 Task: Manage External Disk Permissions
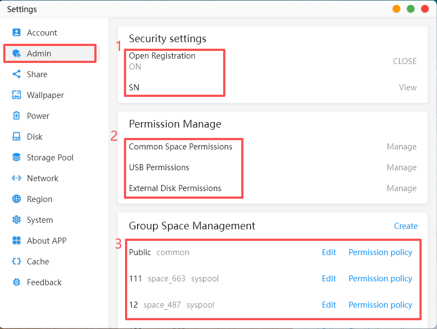pos(401,188)
